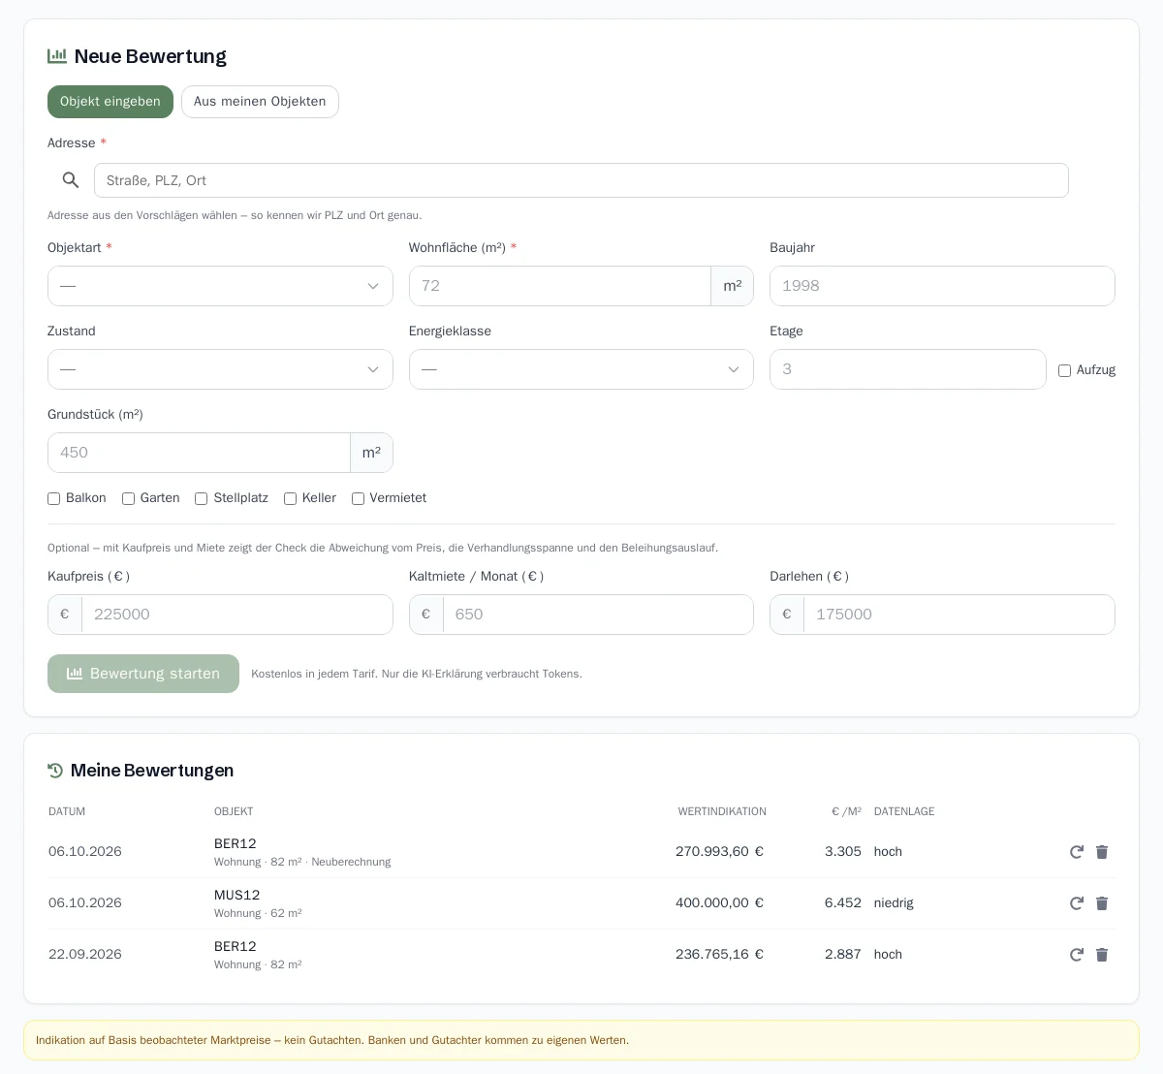Focus the Darlehen input field
The width and height of the screenshot is (1163, 1074).
(x=959, y=615)
